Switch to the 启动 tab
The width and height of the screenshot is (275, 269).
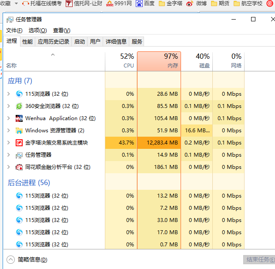point(80,42)
